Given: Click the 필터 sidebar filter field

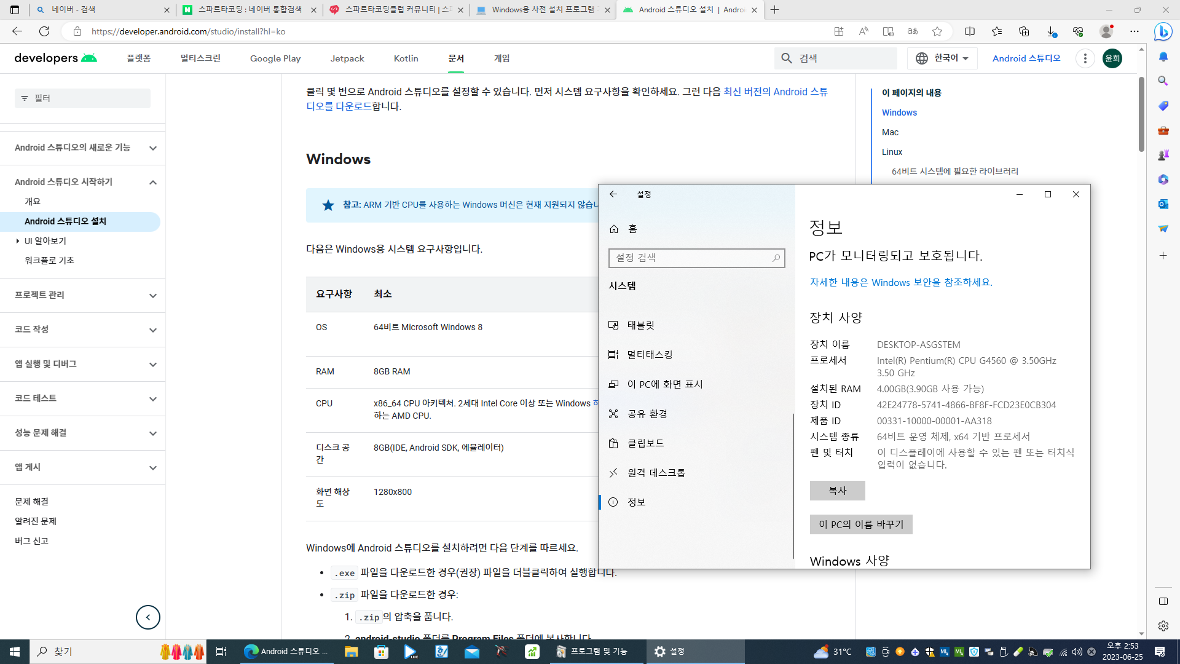Looking at the screenshot, I should (82, 98).
